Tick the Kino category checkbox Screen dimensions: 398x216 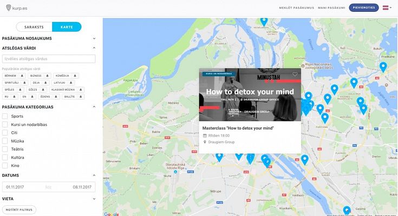point(5,166)
